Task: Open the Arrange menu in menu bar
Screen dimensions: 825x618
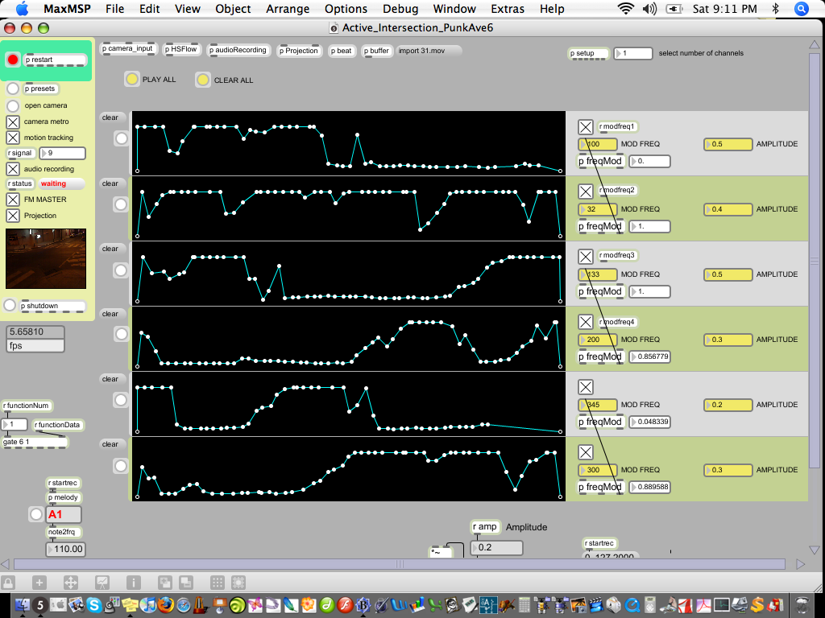Action: (x=288, y=9)
